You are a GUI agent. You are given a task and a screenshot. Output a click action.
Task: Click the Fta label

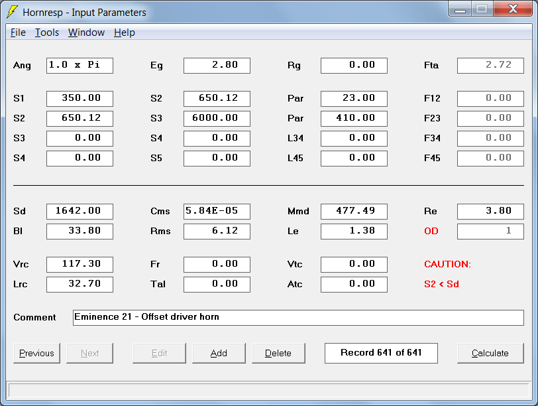(431, 65)
